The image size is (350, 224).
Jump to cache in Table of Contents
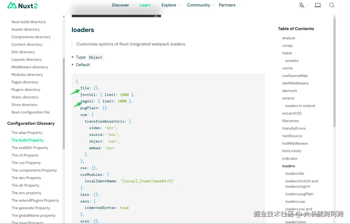(287, 68)
